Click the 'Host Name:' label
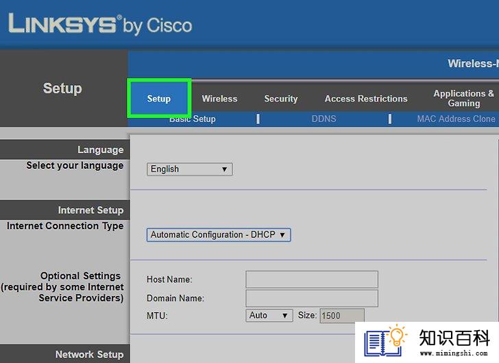The width and height of the screenshot is (499, 363). [169, 279]
